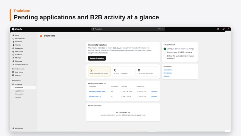
Task: Click the Active Companies stat card
Action: (123, 72)
